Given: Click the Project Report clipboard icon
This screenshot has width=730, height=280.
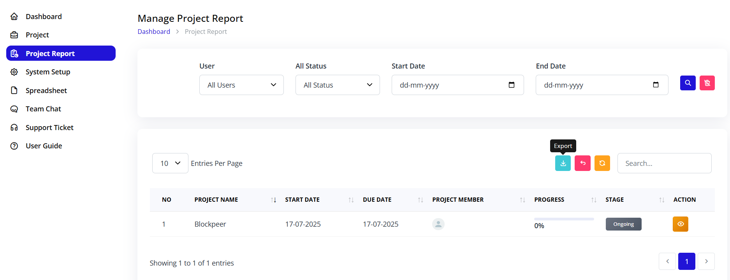Looking at the screenshot, I should (14, 53).
